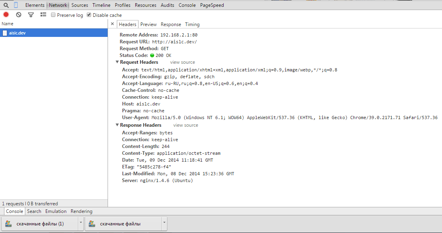Select the drawer Console tab
The width and height of the screenshot is (442, 233).
14,211
